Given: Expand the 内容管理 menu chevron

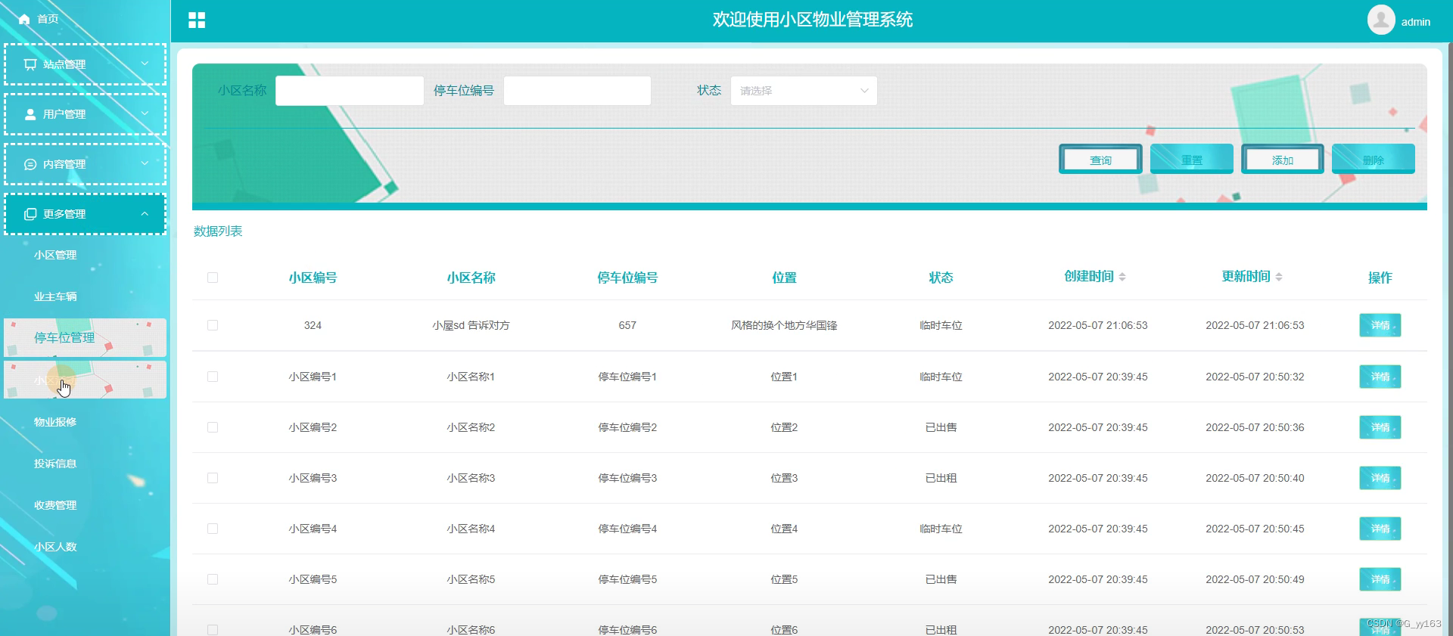Looking at the screenshot, I should point(145,163).
